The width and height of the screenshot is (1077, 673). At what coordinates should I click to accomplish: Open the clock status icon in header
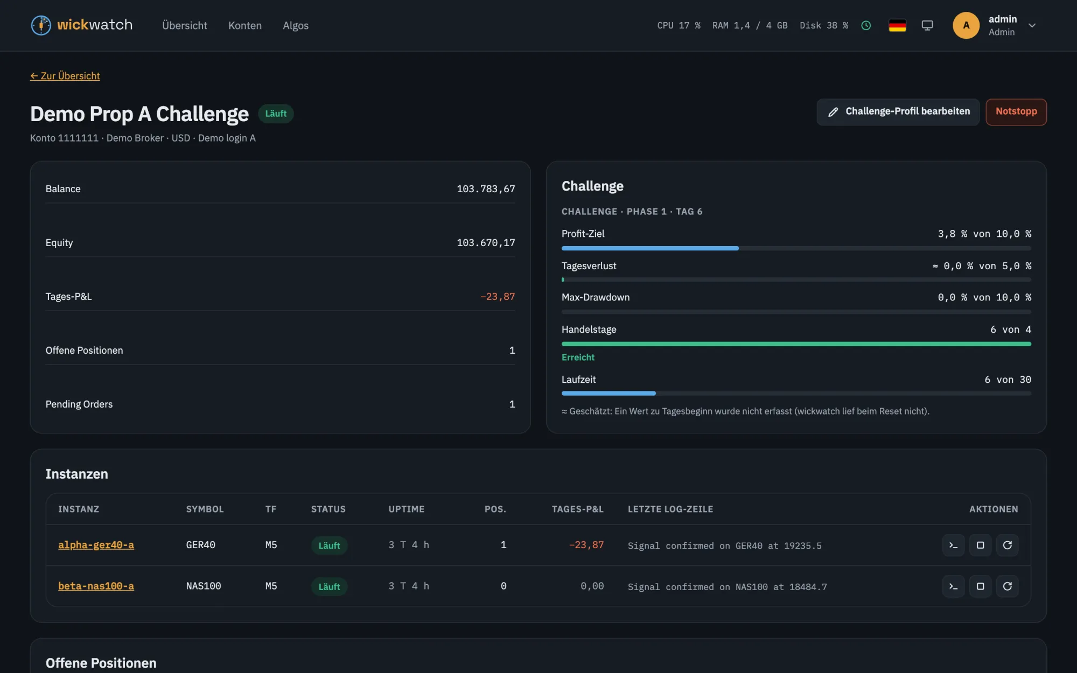point(866,25)
